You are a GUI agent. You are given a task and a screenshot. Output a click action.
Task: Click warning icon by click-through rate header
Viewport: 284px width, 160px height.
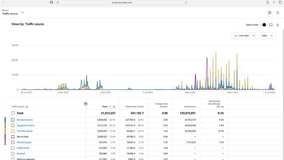click(x=222, y=106)
